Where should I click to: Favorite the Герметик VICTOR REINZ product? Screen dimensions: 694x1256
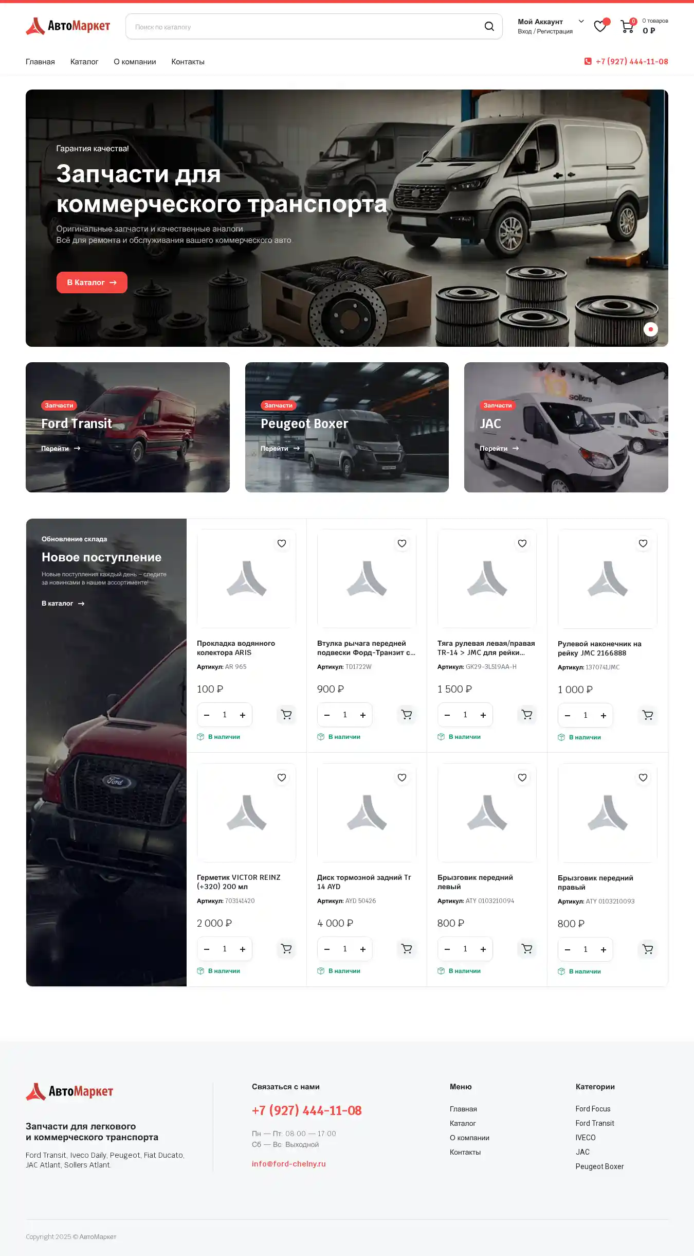282,777
